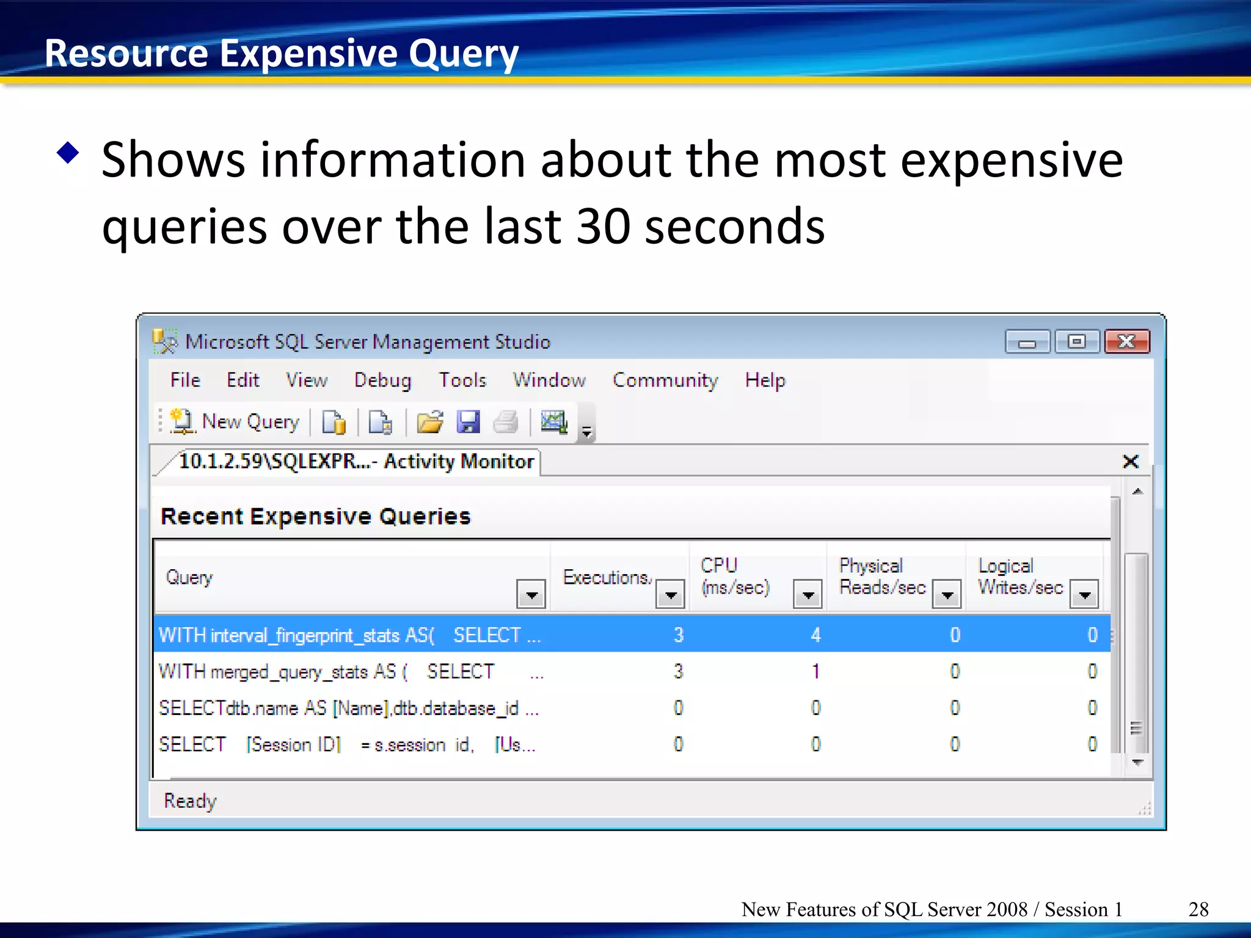Open the Help menu
Image resolution: width=1251 pixels, height=938 pixels.
(x=765, y=380)
